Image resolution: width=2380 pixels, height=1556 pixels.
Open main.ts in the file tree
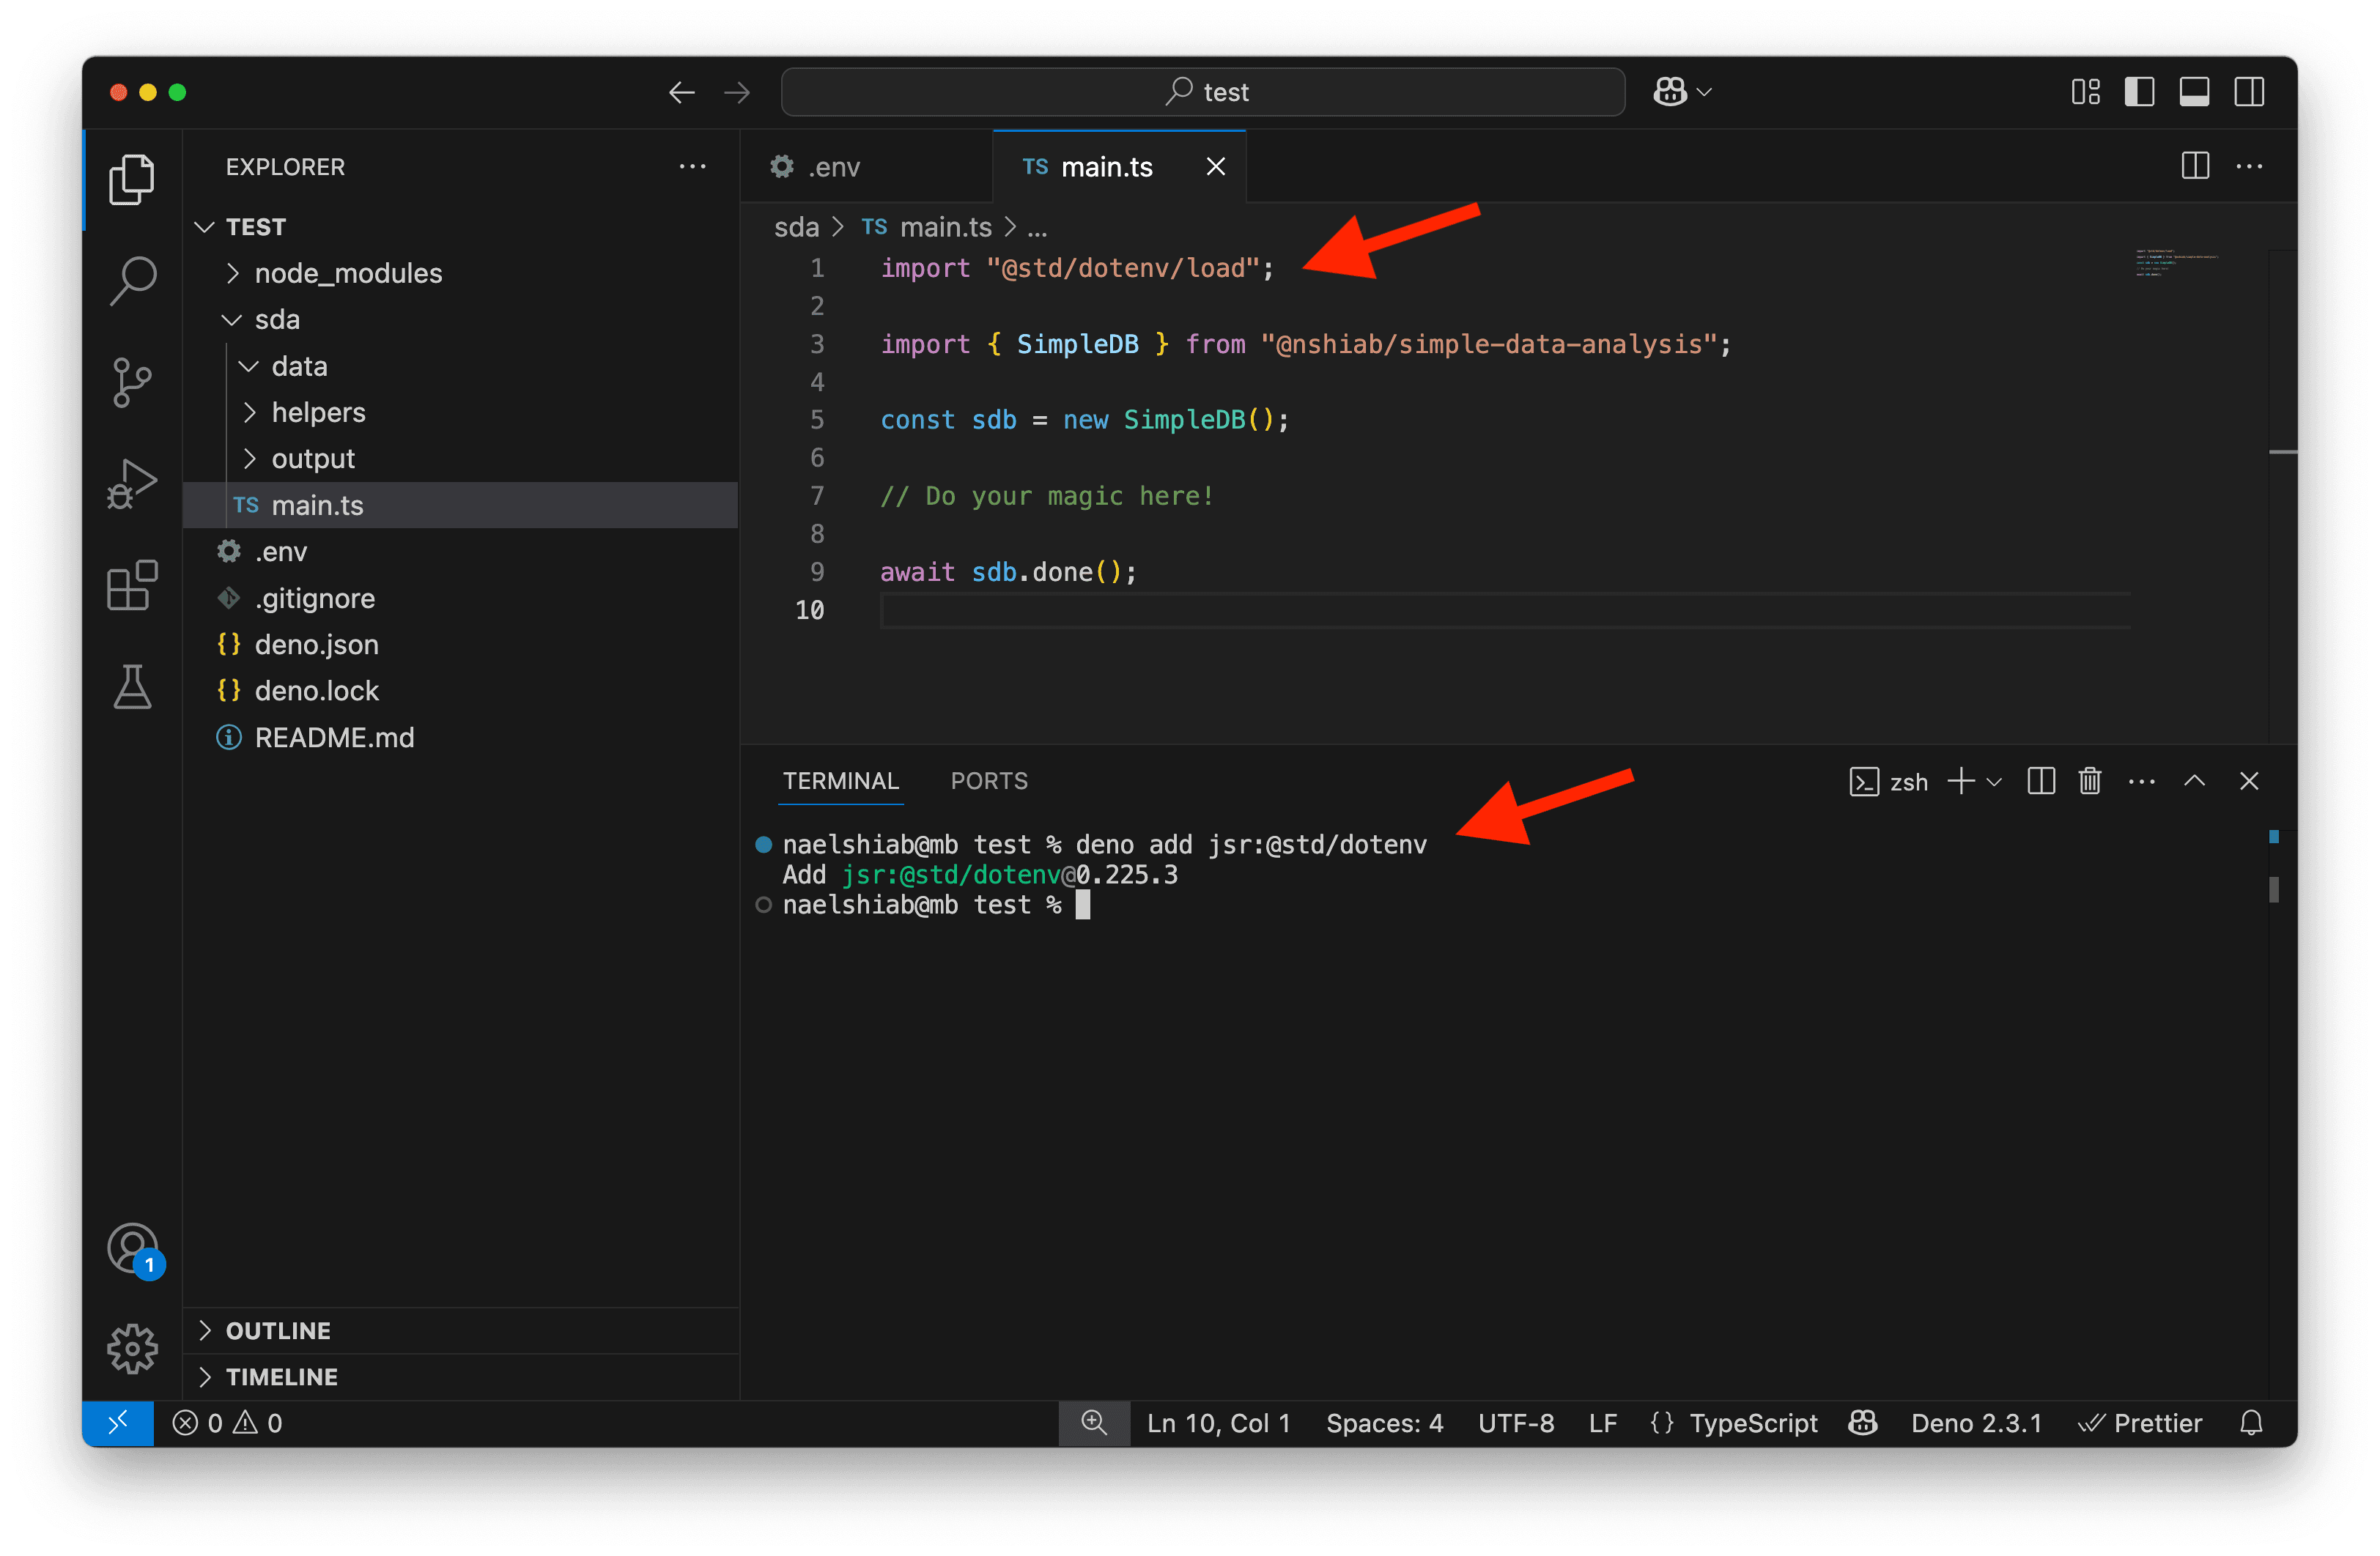461,505
